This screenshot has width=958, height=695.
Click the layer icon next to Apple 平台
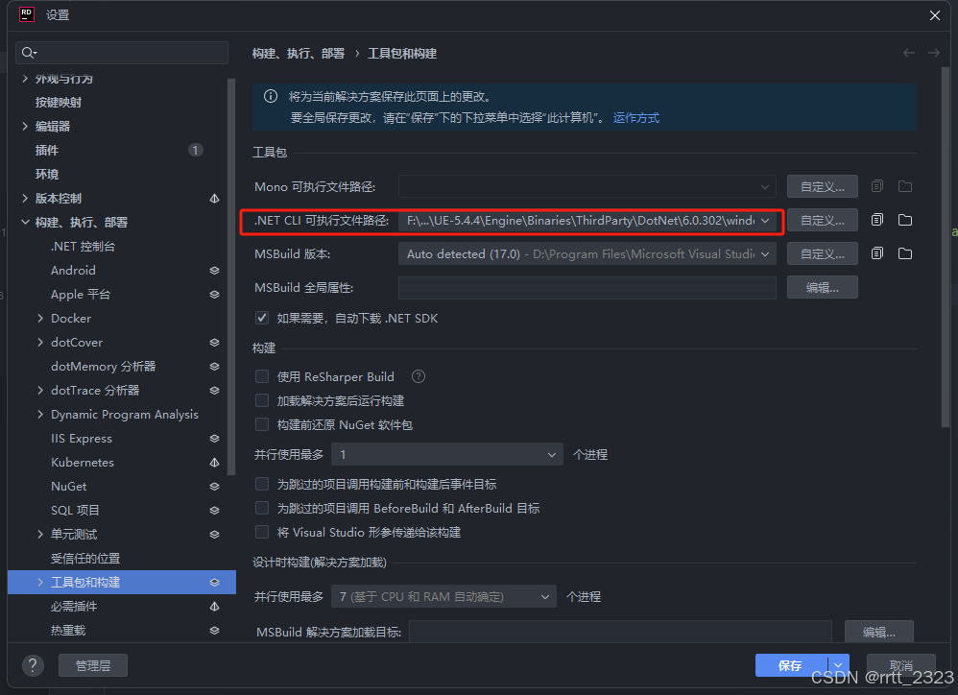[214, 295]
